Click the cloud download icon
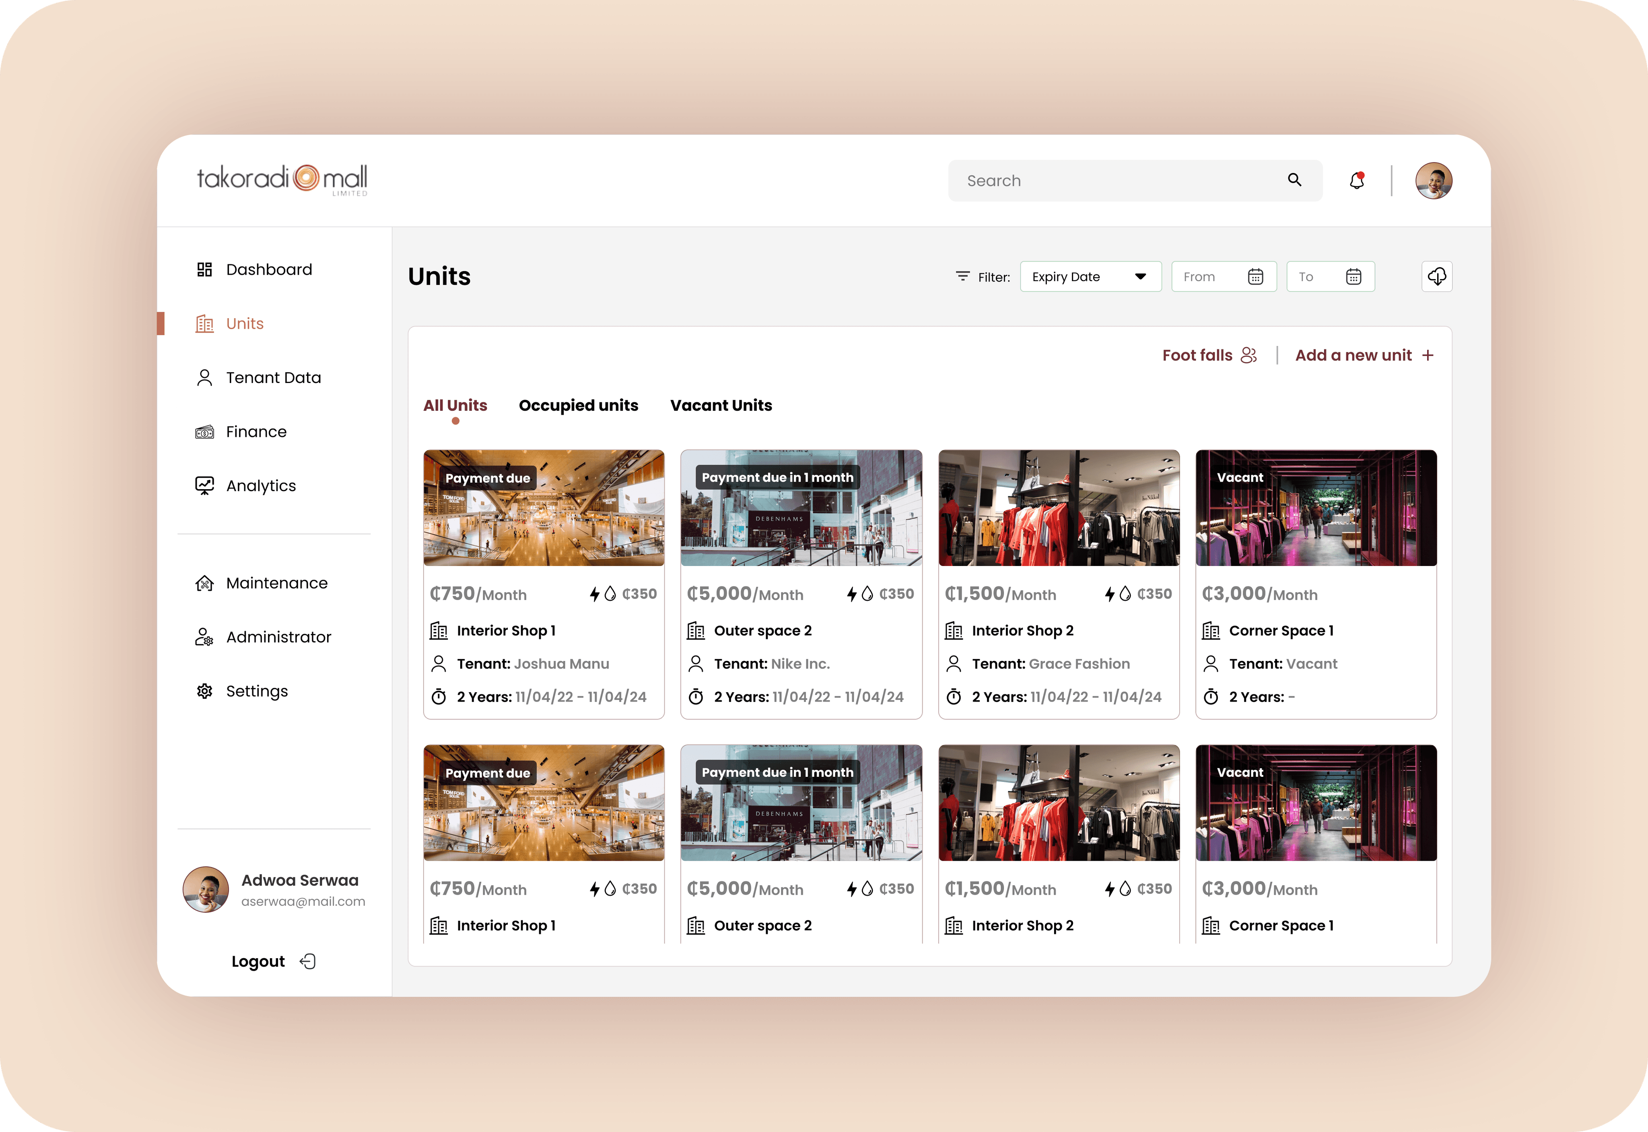 coord(1437,277)
